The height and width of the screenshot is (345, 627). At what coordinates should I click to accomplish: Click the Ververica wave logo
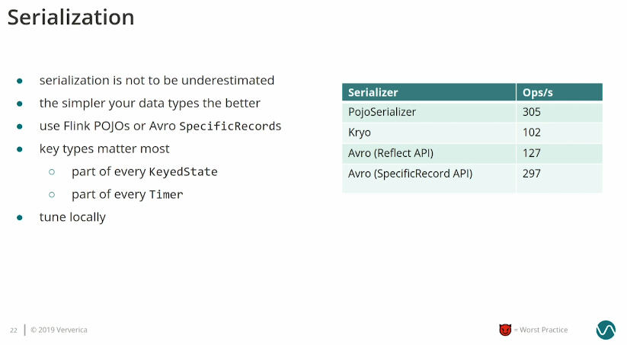(606, 330)
